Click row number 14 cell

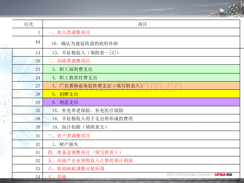pos(27,53)
